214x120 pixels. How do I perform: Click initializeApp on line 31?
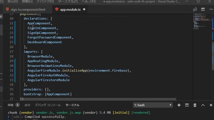point(75,70)
